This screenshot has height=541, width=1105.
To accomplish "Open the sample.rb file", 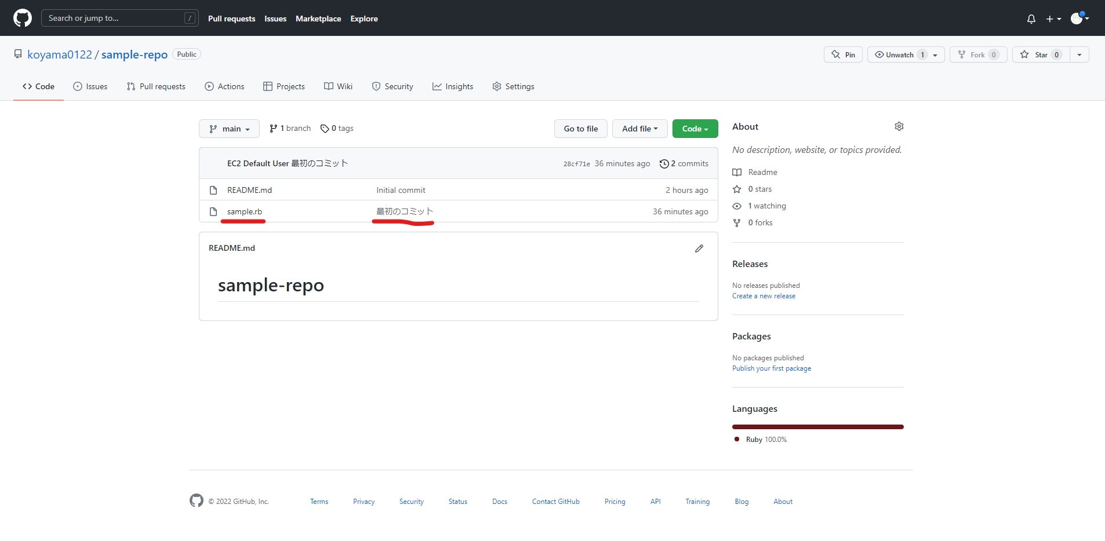I will [245, 211].
